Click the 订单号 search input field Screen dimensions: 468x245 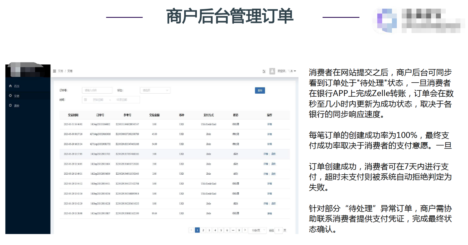click(x=97, y=90)
